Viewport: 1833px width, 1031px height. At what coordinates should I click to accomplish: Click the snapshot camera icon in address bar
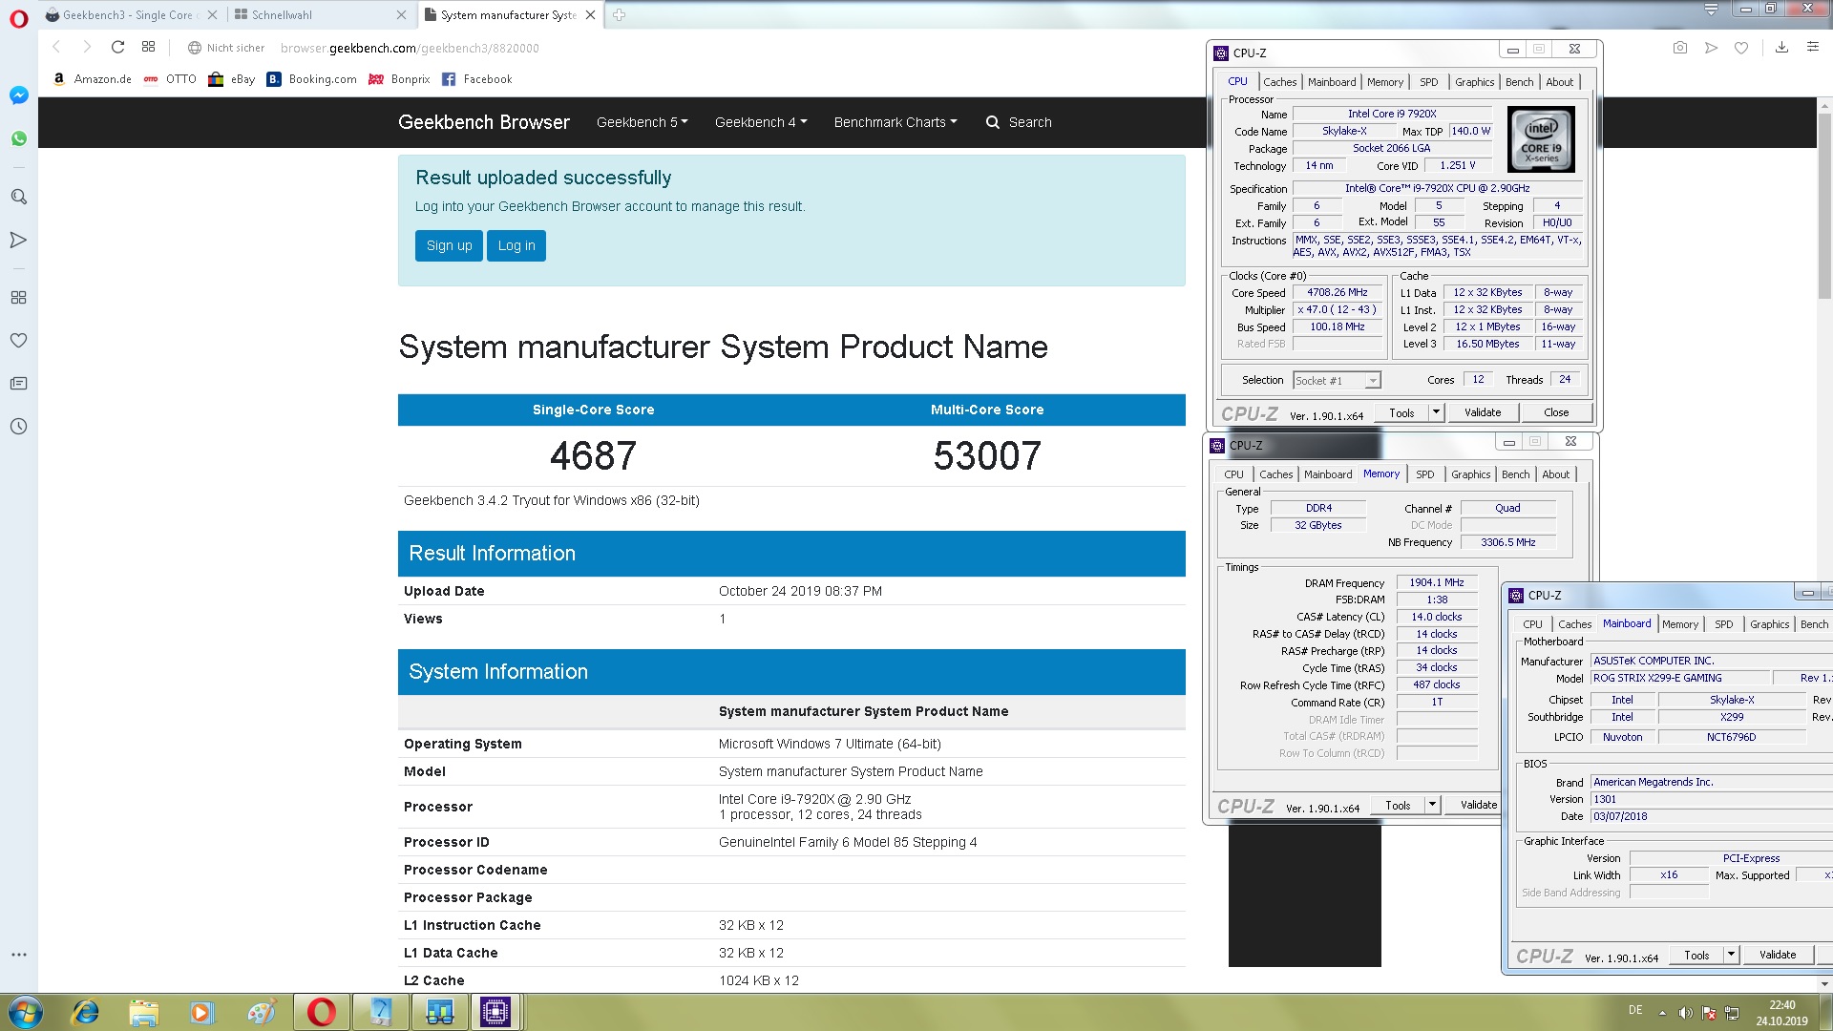click(1680, 47)
